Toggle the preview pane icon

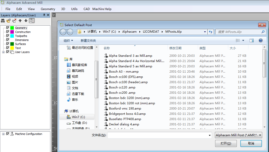pos(252,40)
